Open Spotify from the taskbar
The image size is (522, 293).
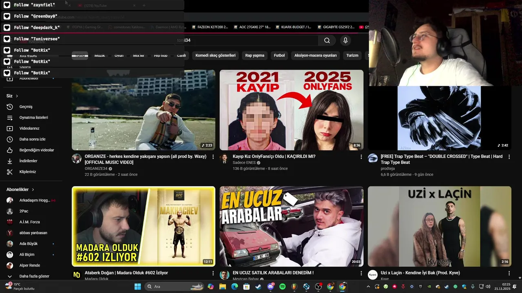[x=282, y=286]
